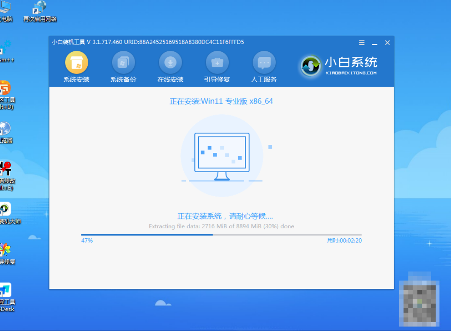Close the 小白装机工具 window
The width and height of the screenshot is (451, 331).
[387, 43]
